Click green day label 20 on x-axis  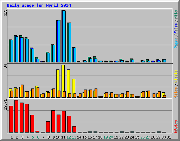coord(111,137)
